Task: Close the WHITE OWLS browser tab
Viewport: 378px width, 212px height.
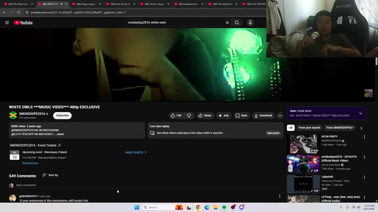Action: coord(66,4)
